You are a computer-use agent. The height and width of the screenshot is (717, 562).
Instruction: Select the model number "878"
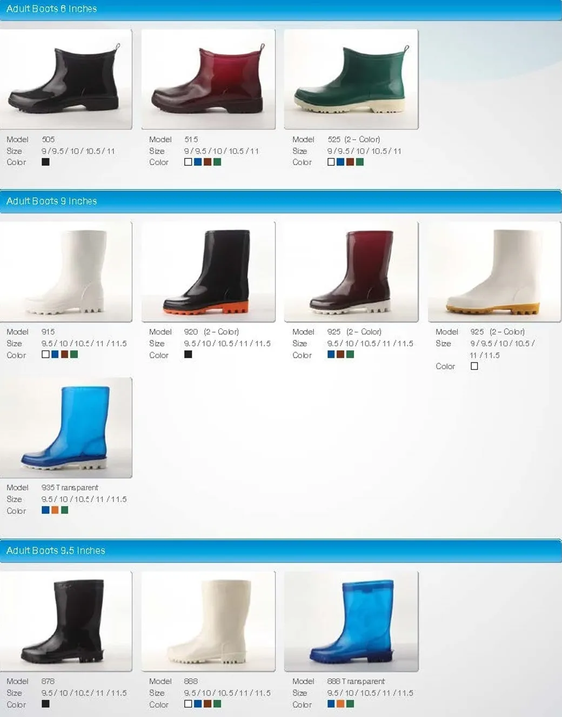point(48,681)
